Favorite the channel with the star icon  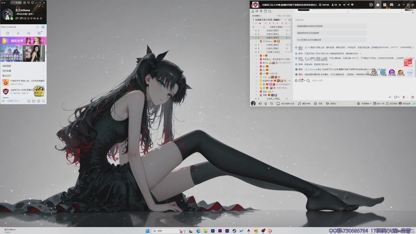[x=340, y=5]
